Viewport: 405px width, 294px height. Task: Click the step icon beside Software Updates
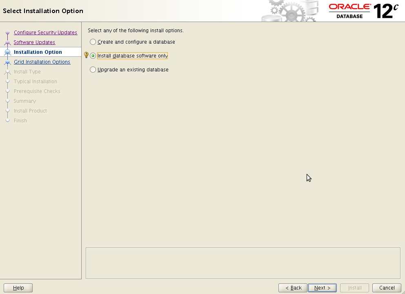click(7, 42)
